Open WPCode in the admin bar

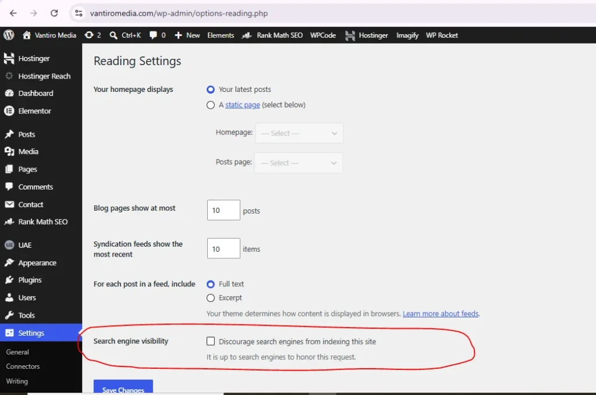[x=322, y=35]
